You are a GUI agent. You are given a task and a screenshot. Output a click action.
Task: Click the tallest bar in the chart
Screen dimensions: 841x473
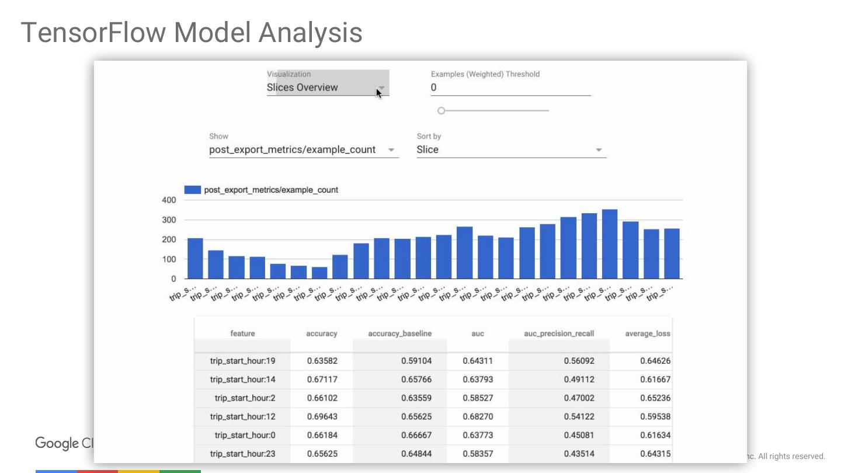point(609,244)
